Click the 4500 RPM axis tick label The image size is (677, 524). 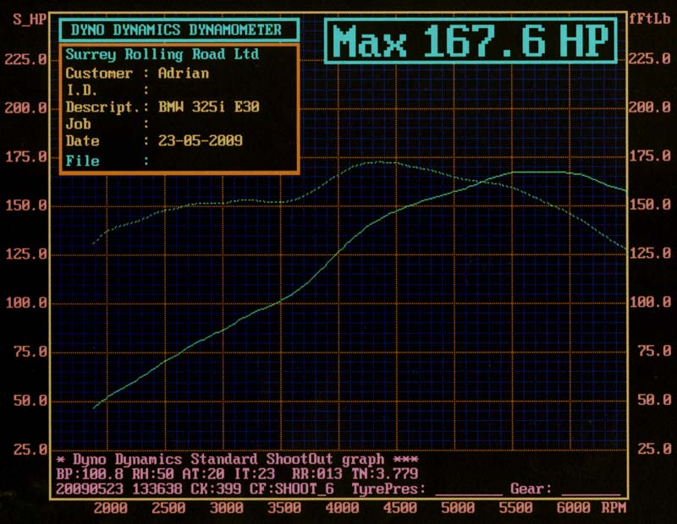click(399, 508)
